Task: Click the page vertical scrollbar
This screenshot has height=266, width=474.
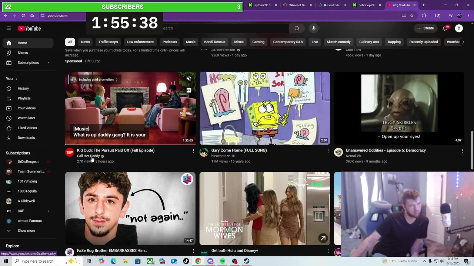Action: tap(472, 151)
